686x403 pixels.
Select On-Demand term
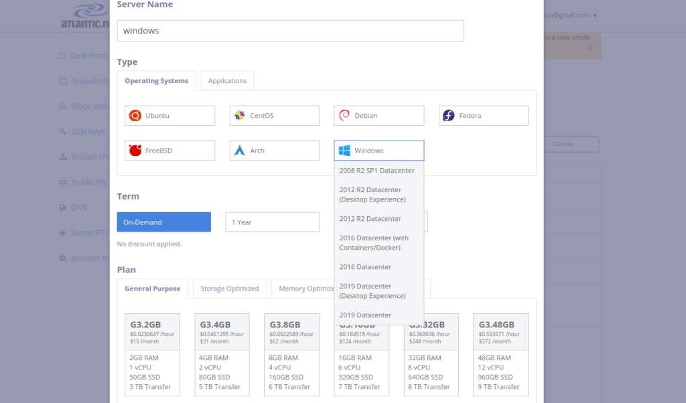click(164, 222)
